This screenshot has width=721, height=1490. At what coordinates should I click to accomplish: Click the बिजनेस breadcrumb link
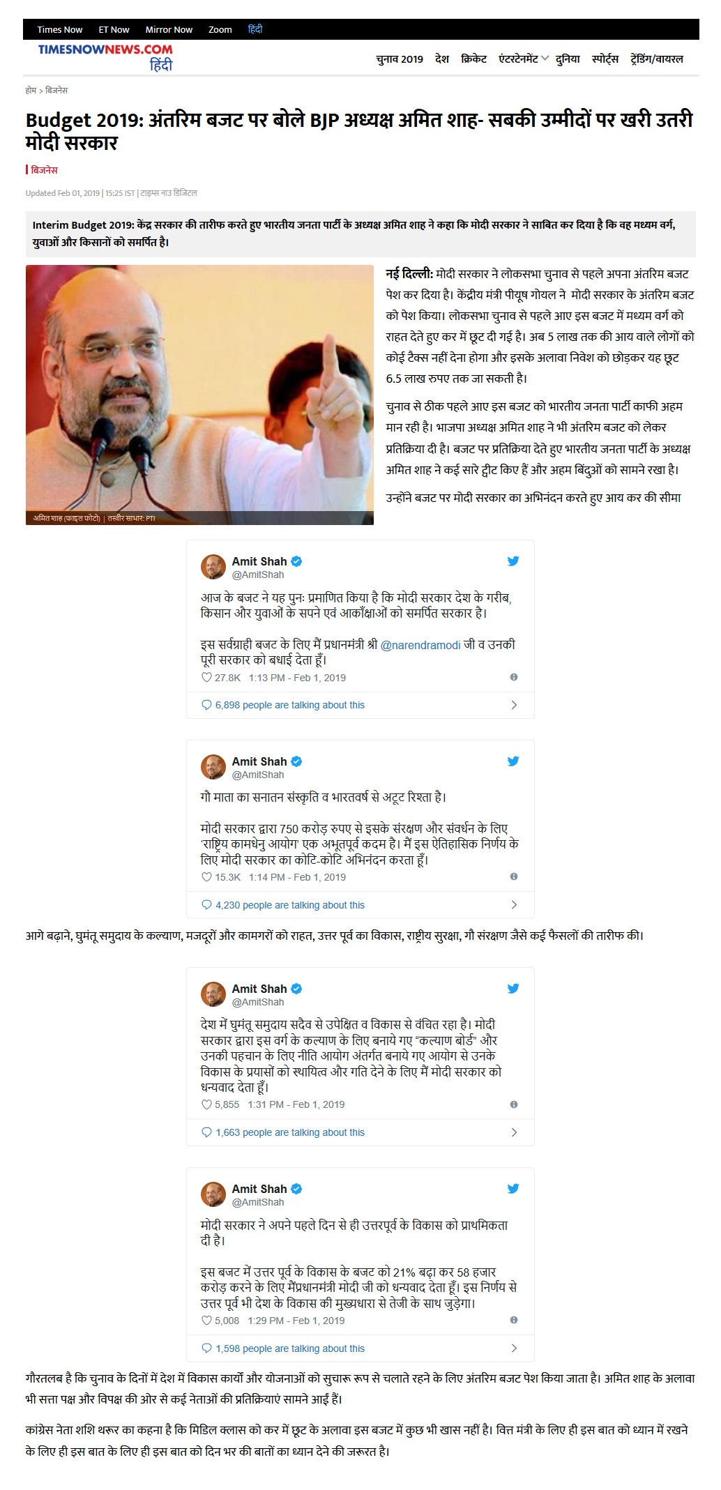tap(56, 91)
